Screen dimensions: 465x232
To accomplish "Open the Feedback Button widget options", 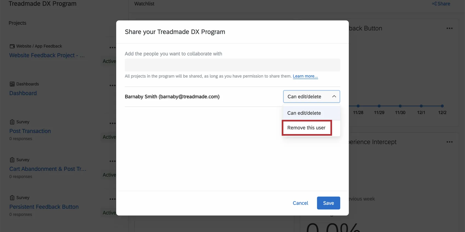I will pyautogui.click(x=449, y=28).
